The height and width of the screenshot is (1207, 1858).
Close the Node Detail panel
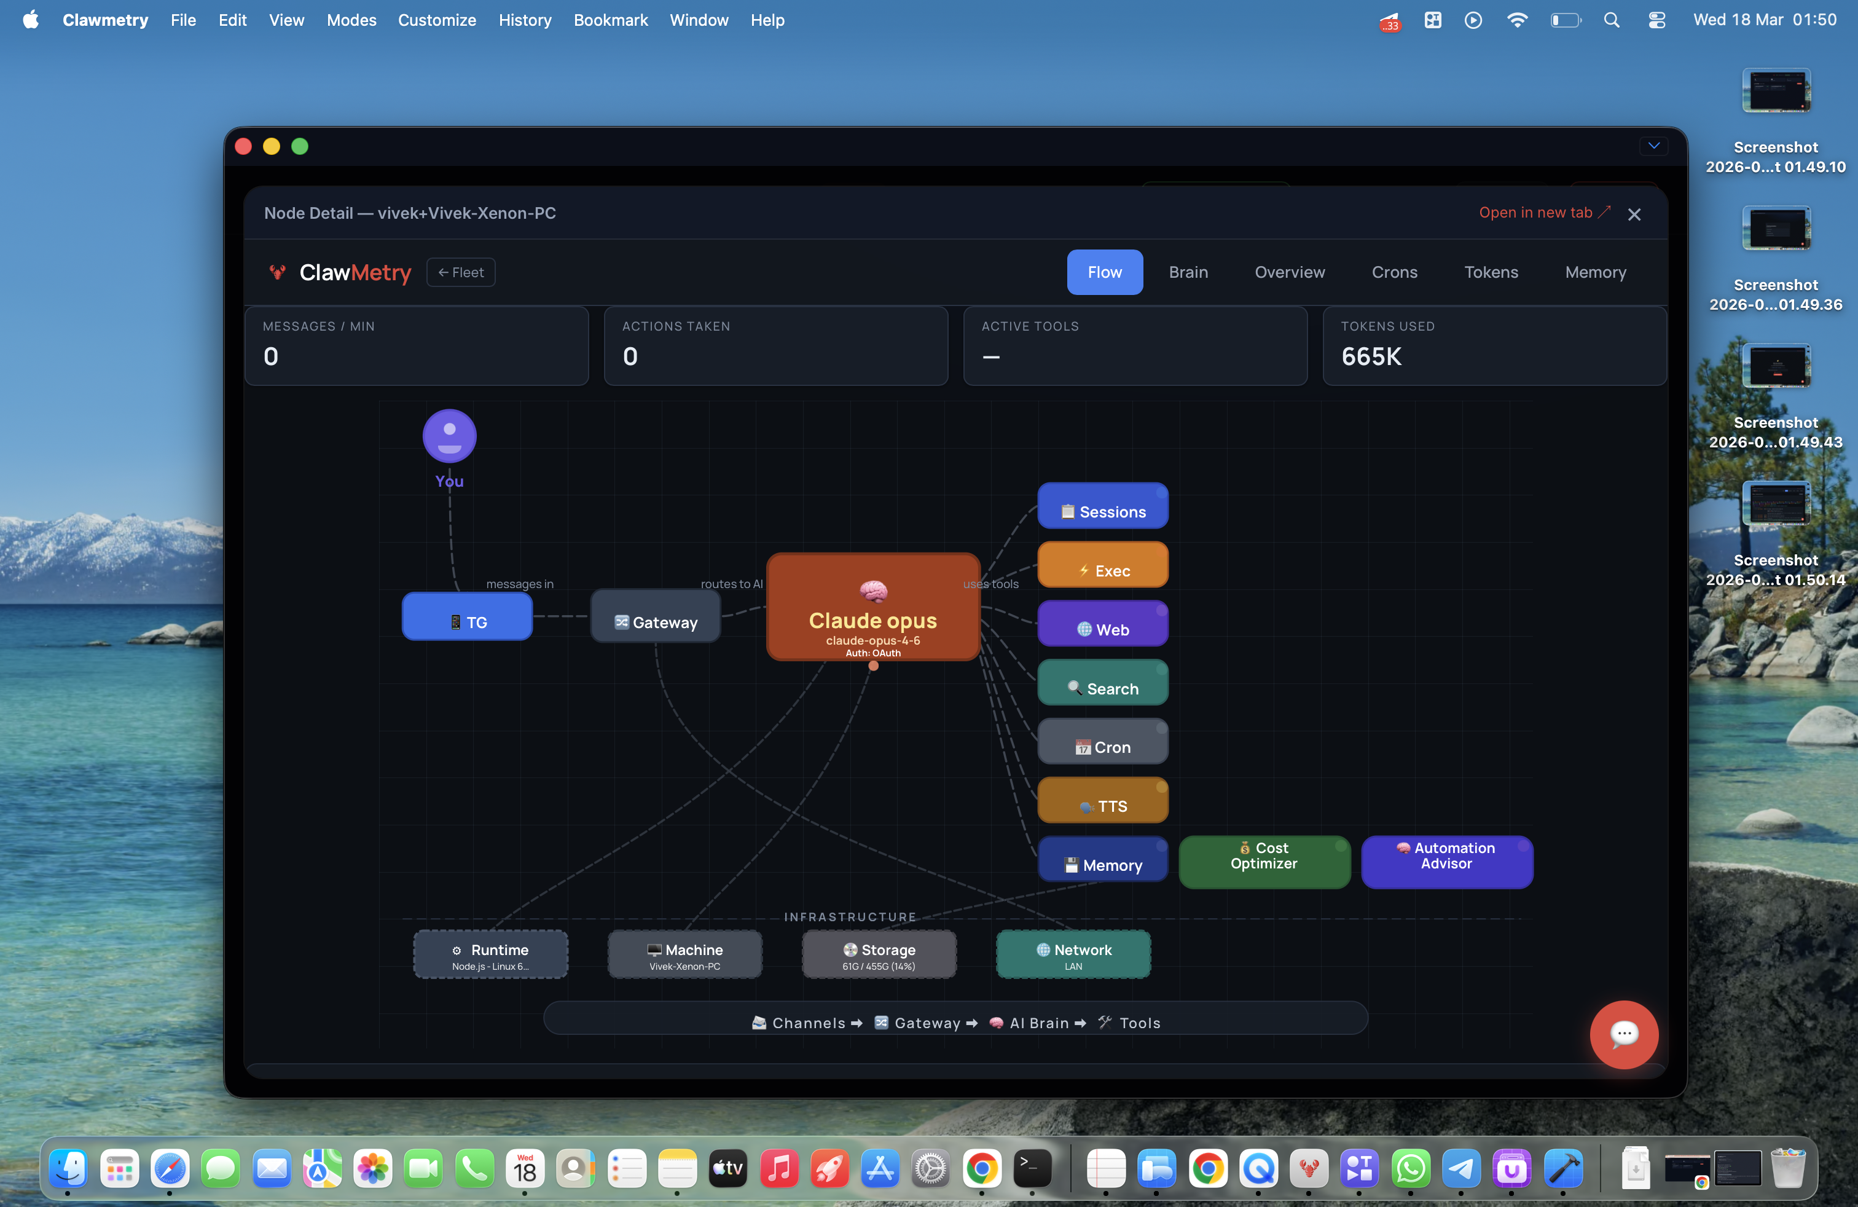coord(1633,214)
